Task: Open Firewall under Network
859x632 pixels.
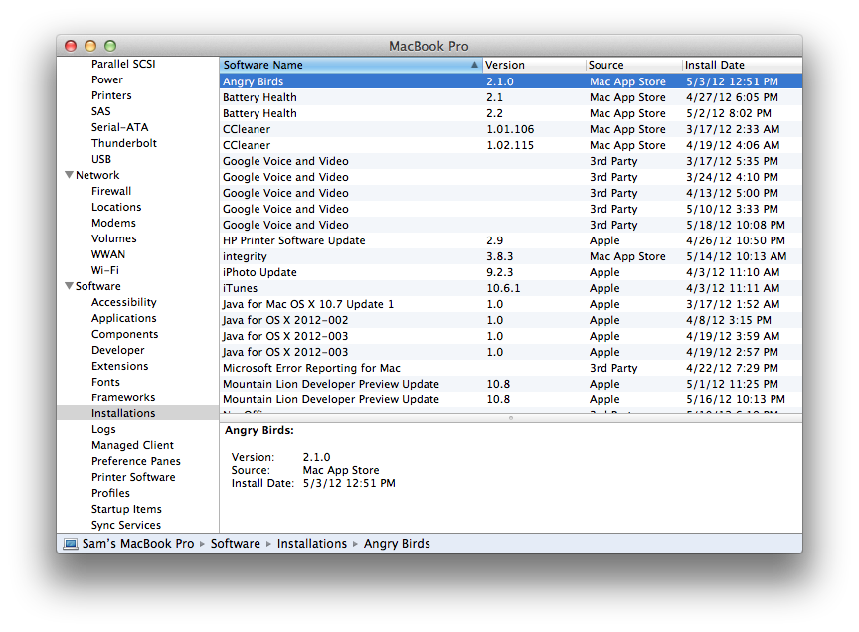Action: tap(111, 191)
